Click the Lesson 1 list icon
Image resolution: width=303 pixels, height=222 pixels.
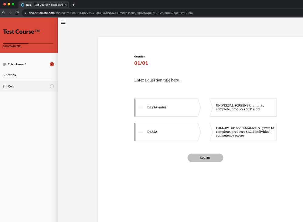(x=5, y=64)
